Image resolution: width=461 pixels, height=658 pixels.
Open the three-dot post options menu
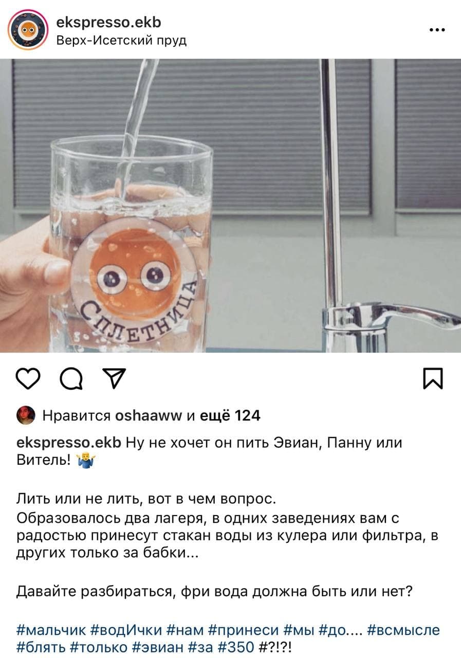[x=437, y=30]
